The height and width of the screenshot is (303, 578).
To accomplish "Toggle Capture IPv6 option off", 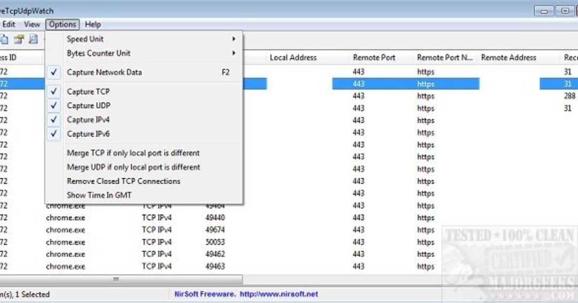I will [144, 134].
